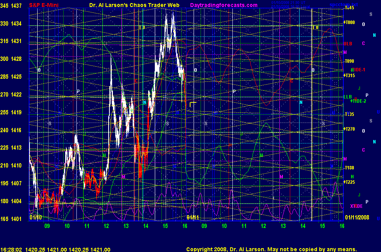This screenshot has height=252, width=381.
Task: Click the "S&P E-Mini" chart title
Action: [44, 5]
